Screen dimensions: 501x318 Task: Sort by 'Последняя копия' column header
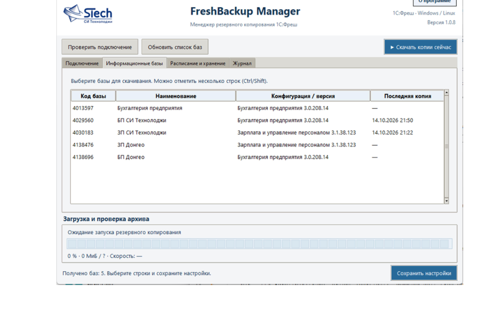coord(407,96)
